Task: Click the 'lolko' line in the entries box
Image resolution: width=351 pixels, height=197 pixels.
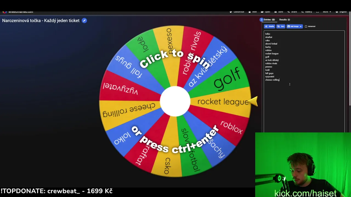Action: pyautogui.click(x=268, y=34)
